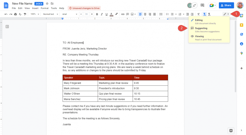This screenshot has height=135, width=246.
Task: Open the text color picker
Action: 111,14
